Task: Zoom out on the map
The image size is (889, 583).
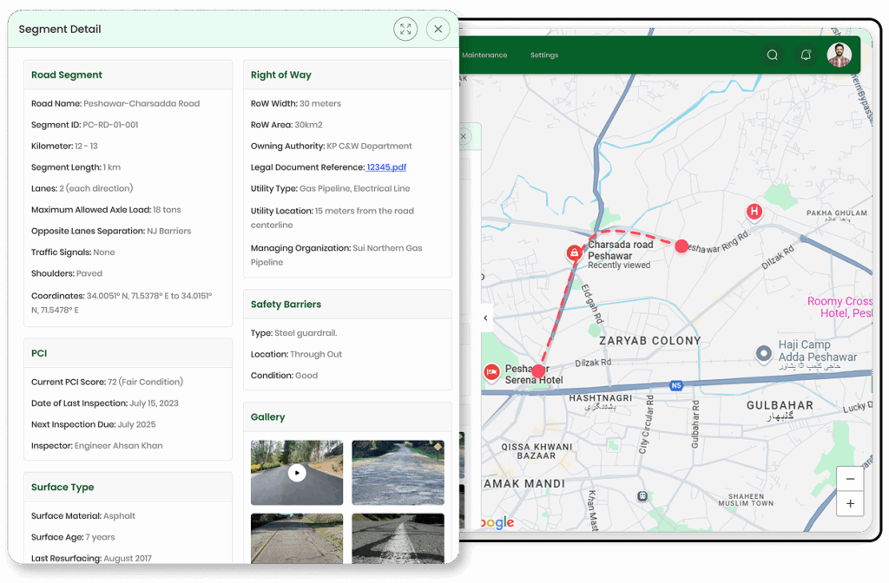Action: coord(849,479)
